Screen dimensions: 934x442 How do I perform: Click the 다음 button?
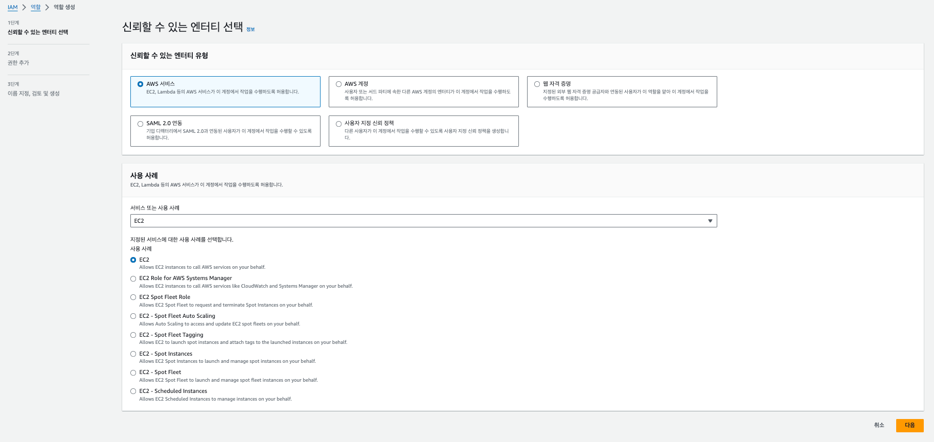click(909, 425)
